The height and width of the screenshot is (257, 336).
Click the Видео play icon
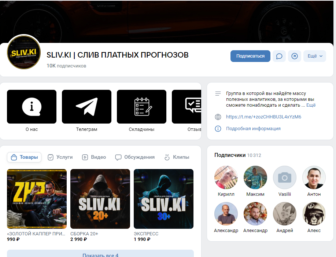tap(85, 157)
